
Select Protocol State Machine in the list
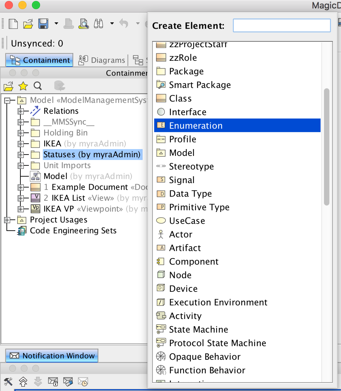click(237, 343)
